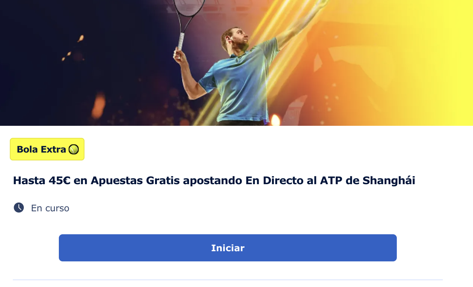
Task: Click the words ATP de Shanghái
Action: tap(367, 181)
